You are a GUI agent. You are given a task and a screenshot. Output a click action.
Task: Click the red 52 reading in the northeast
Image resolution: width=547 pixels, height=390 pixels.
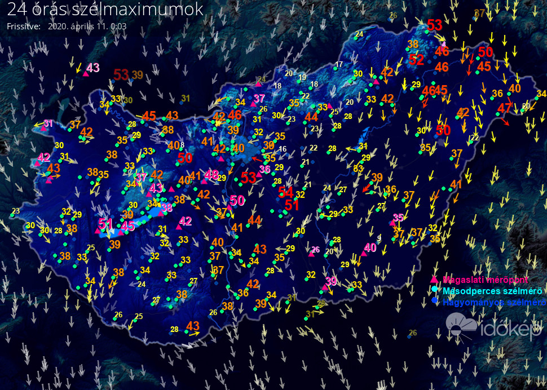pos(416,60)
